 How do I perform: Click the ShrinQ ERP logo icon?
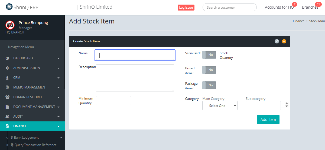[9, 6]
